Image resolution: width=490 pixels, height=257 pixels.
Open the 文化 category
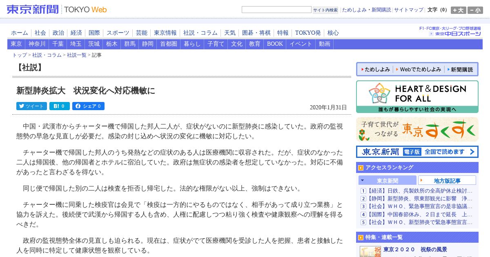[237, 44]
